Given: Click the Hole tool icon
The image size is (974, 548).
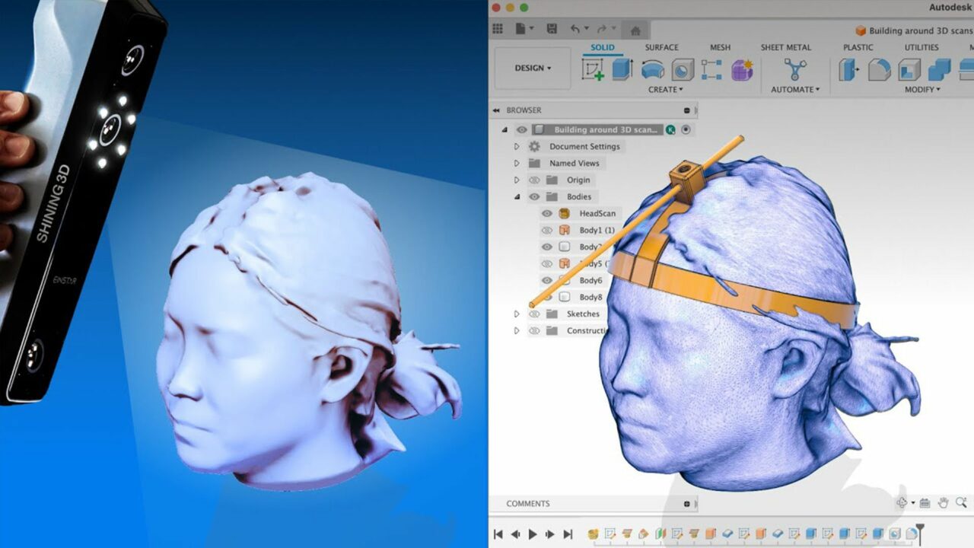Looking at the screenshot, I should click(682, 68).
